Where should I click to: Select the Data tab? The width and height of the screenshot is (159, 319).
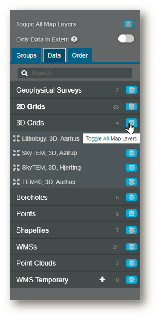pos(54,55)
